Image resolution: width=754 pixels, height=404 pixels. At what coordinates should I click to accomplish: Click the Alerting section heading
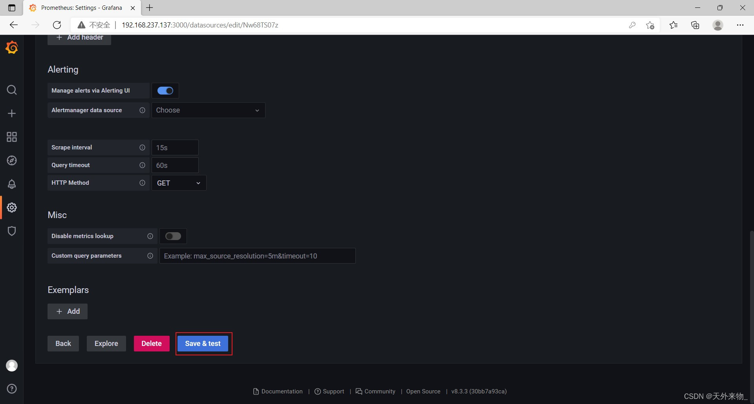63,69
